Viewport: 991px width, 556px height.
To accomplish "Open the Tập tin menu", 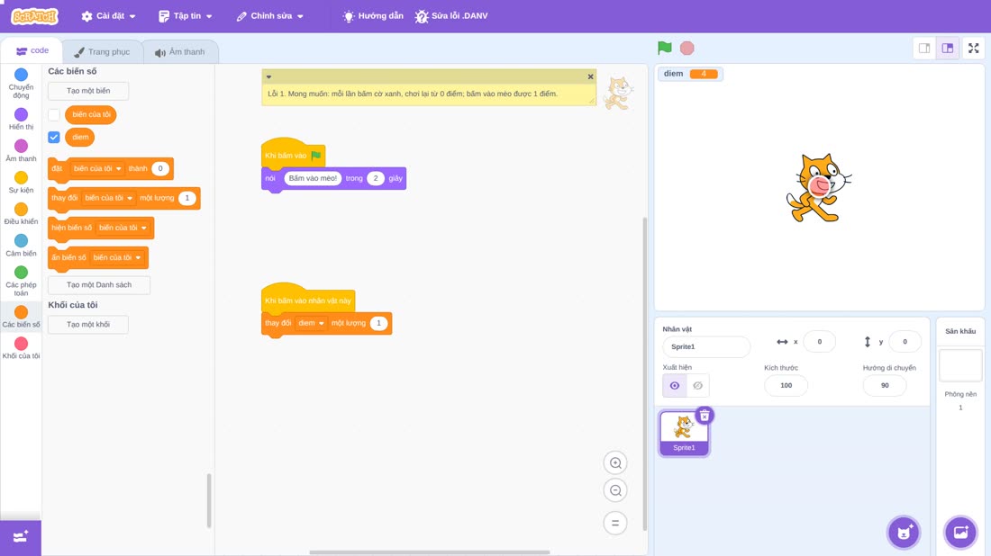I will [x=186, y=16].
